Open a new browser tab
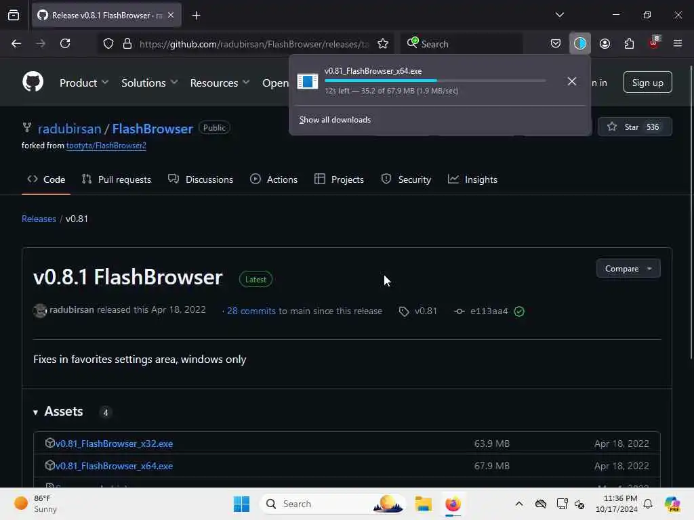The image size is (694, 520). tap(197, 16)
